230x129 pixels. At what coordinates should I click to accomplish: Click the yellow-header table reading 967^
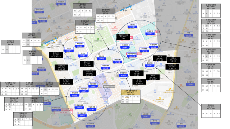131,96
